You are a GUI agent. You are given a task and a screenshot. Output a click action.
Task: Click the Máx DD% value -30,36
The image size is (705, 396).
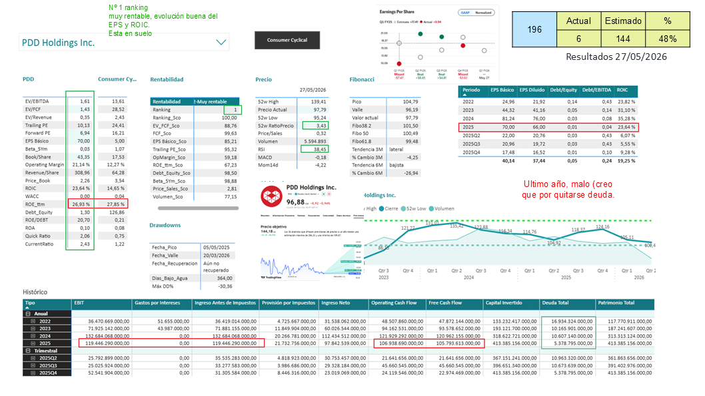[x=225, y=286]
